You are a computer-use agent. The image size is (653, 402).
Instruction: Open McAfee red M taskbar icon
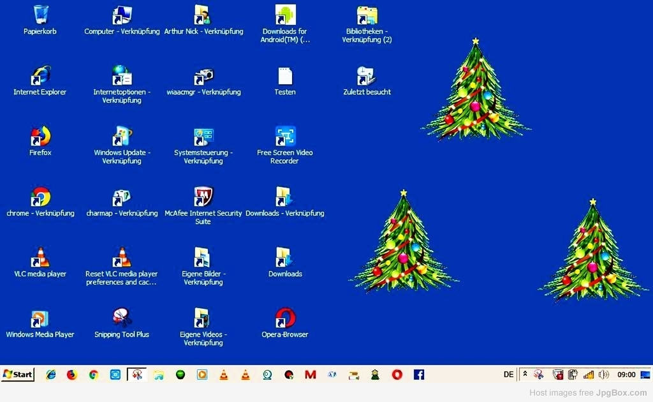tap(311, 375)
